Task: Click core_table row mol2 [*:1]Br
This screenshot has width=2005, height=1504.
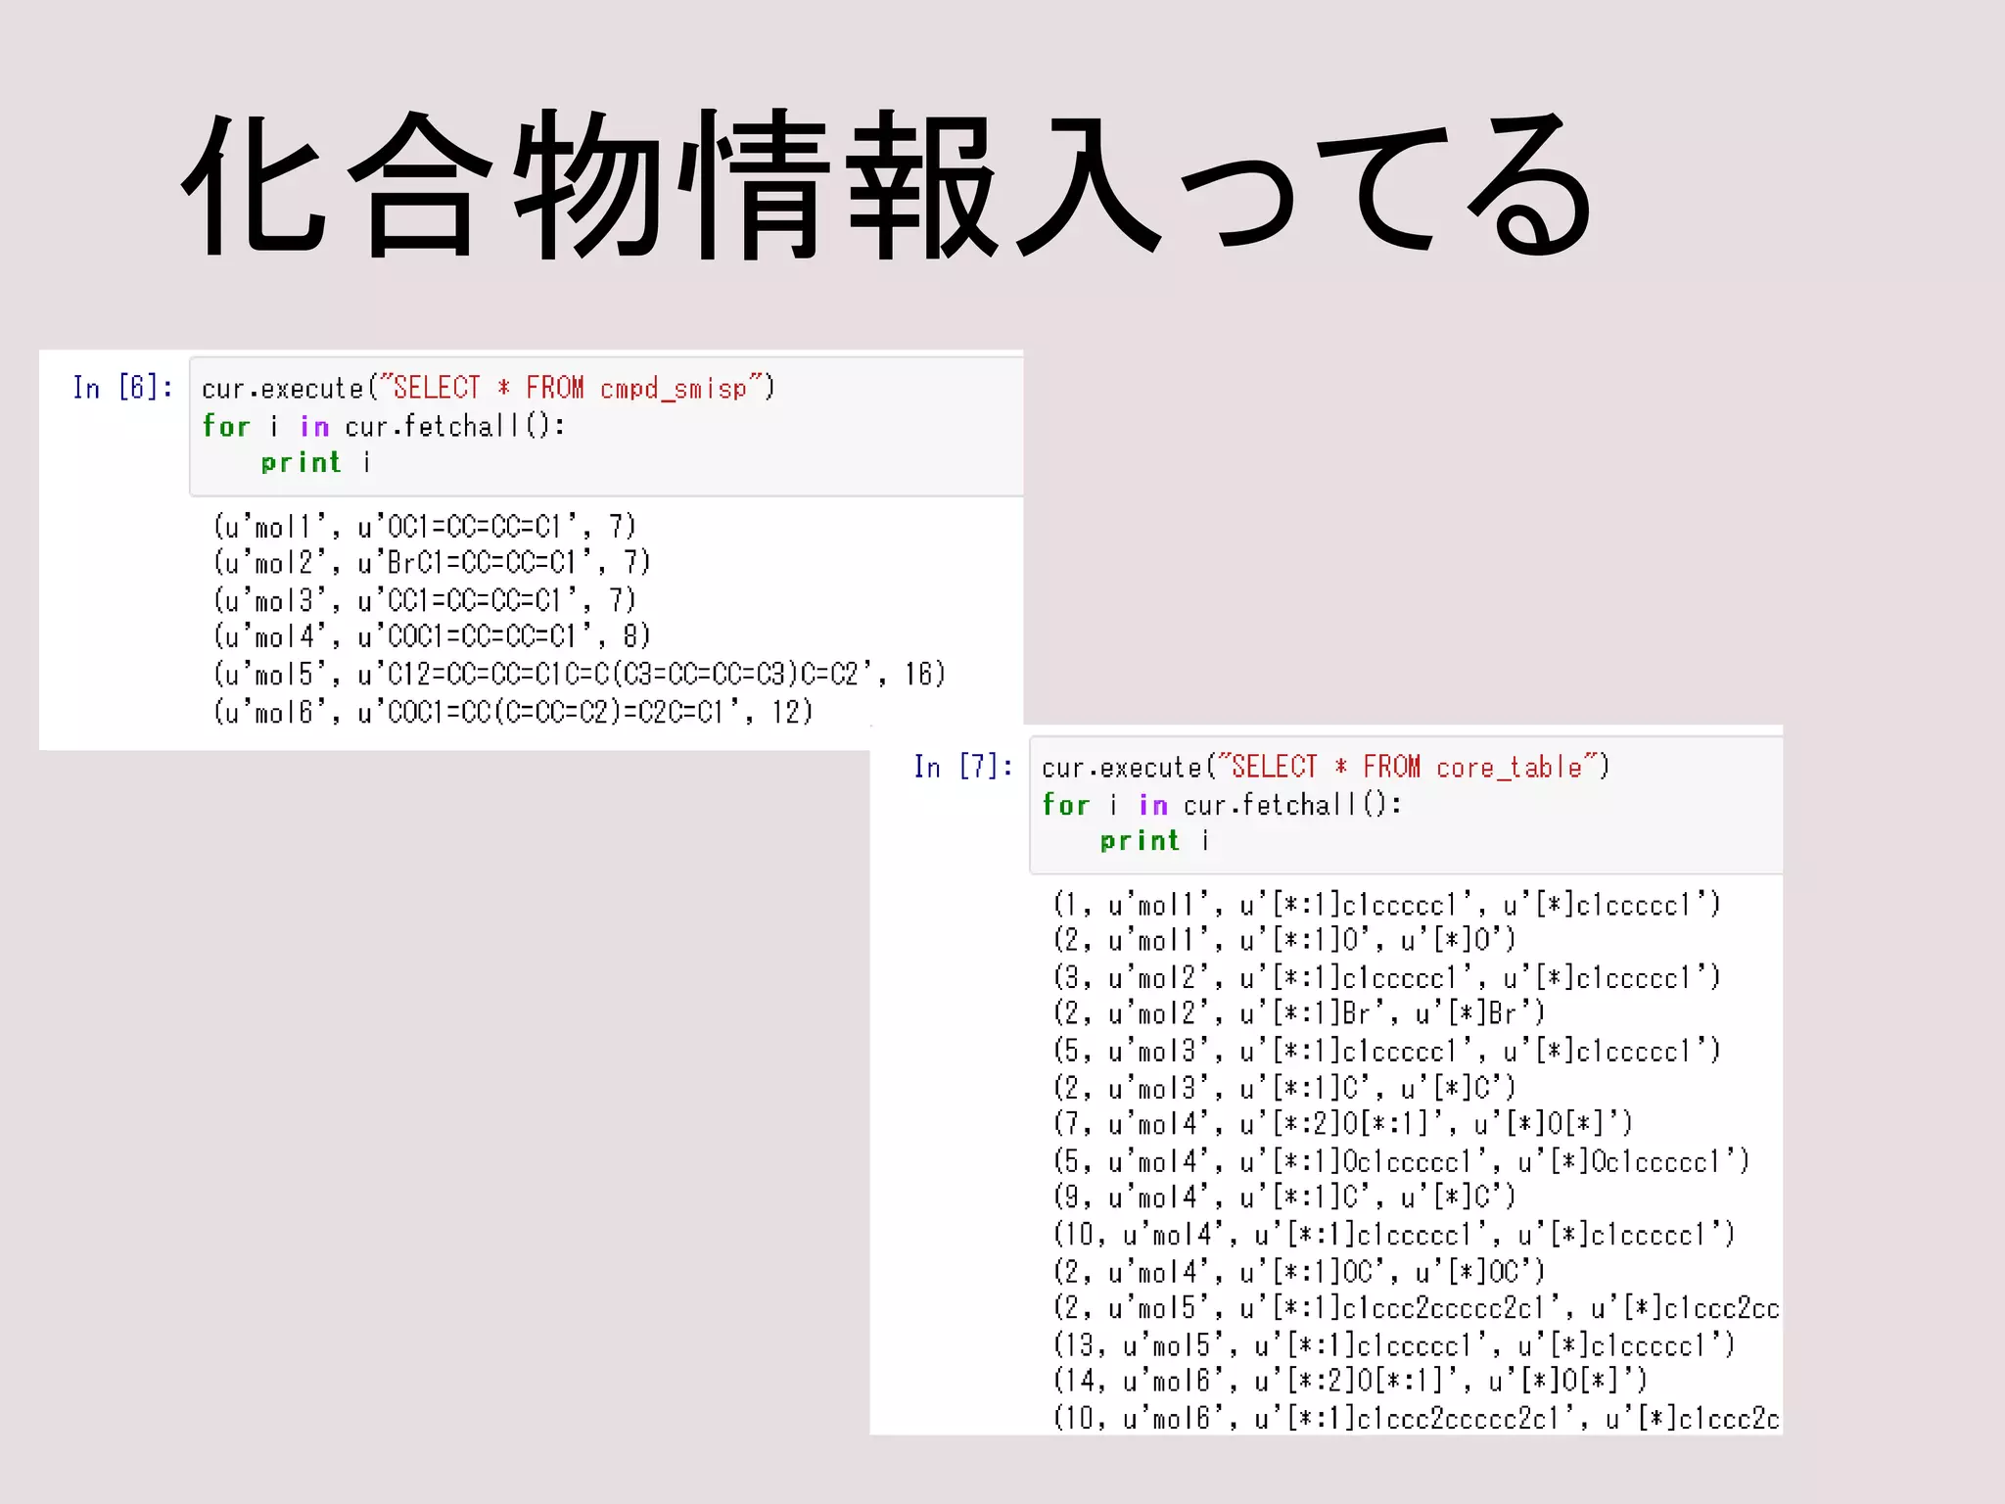Action: [x=1299, y=1013]
